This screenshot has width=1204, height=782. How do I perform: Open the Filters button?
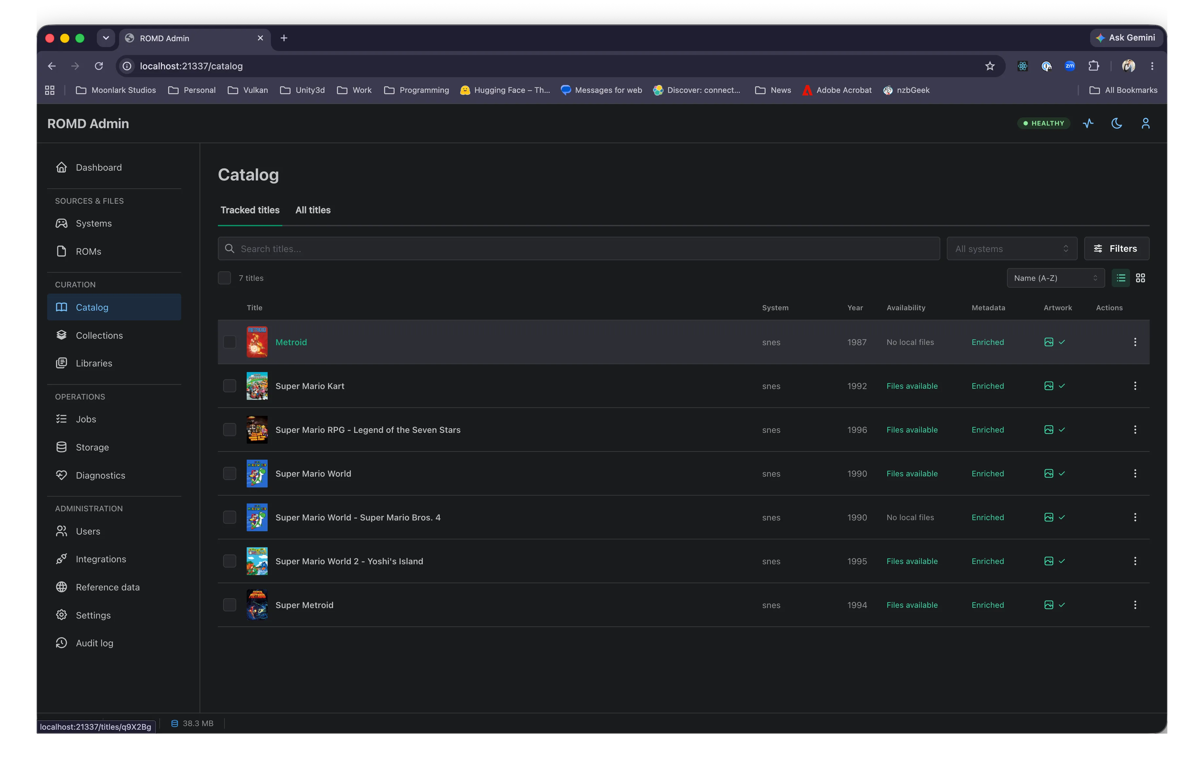[1117, 249]
